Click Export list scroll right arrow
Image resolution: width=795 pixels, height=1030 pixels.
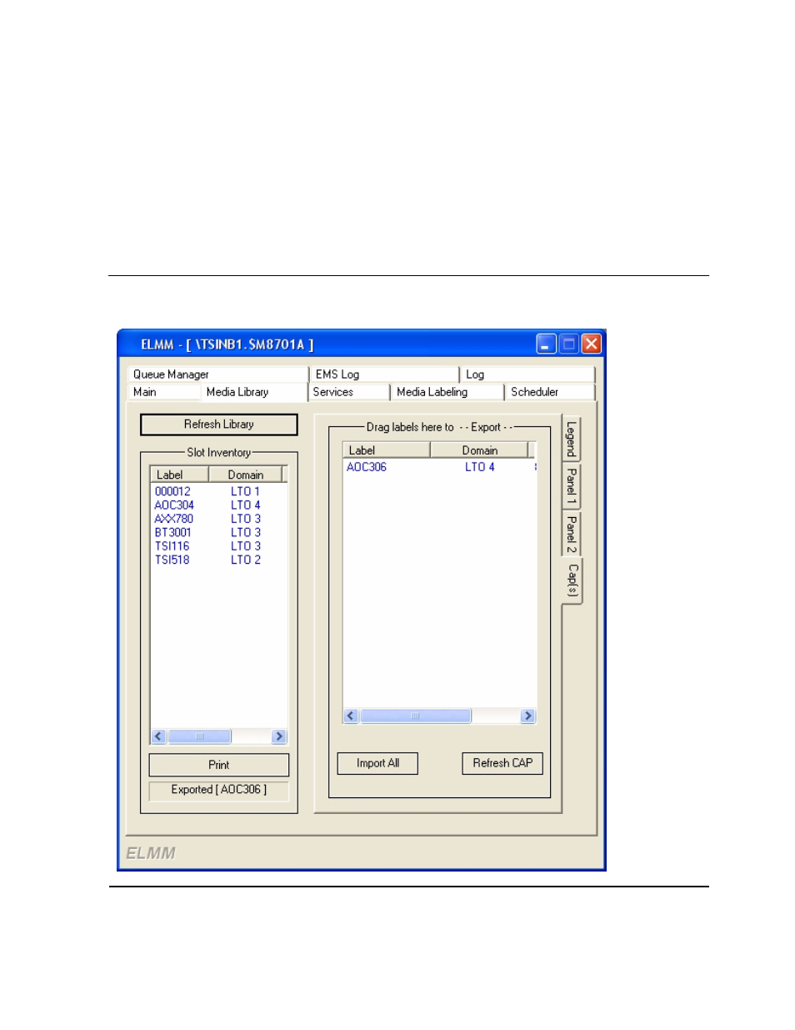click(527, 716)
